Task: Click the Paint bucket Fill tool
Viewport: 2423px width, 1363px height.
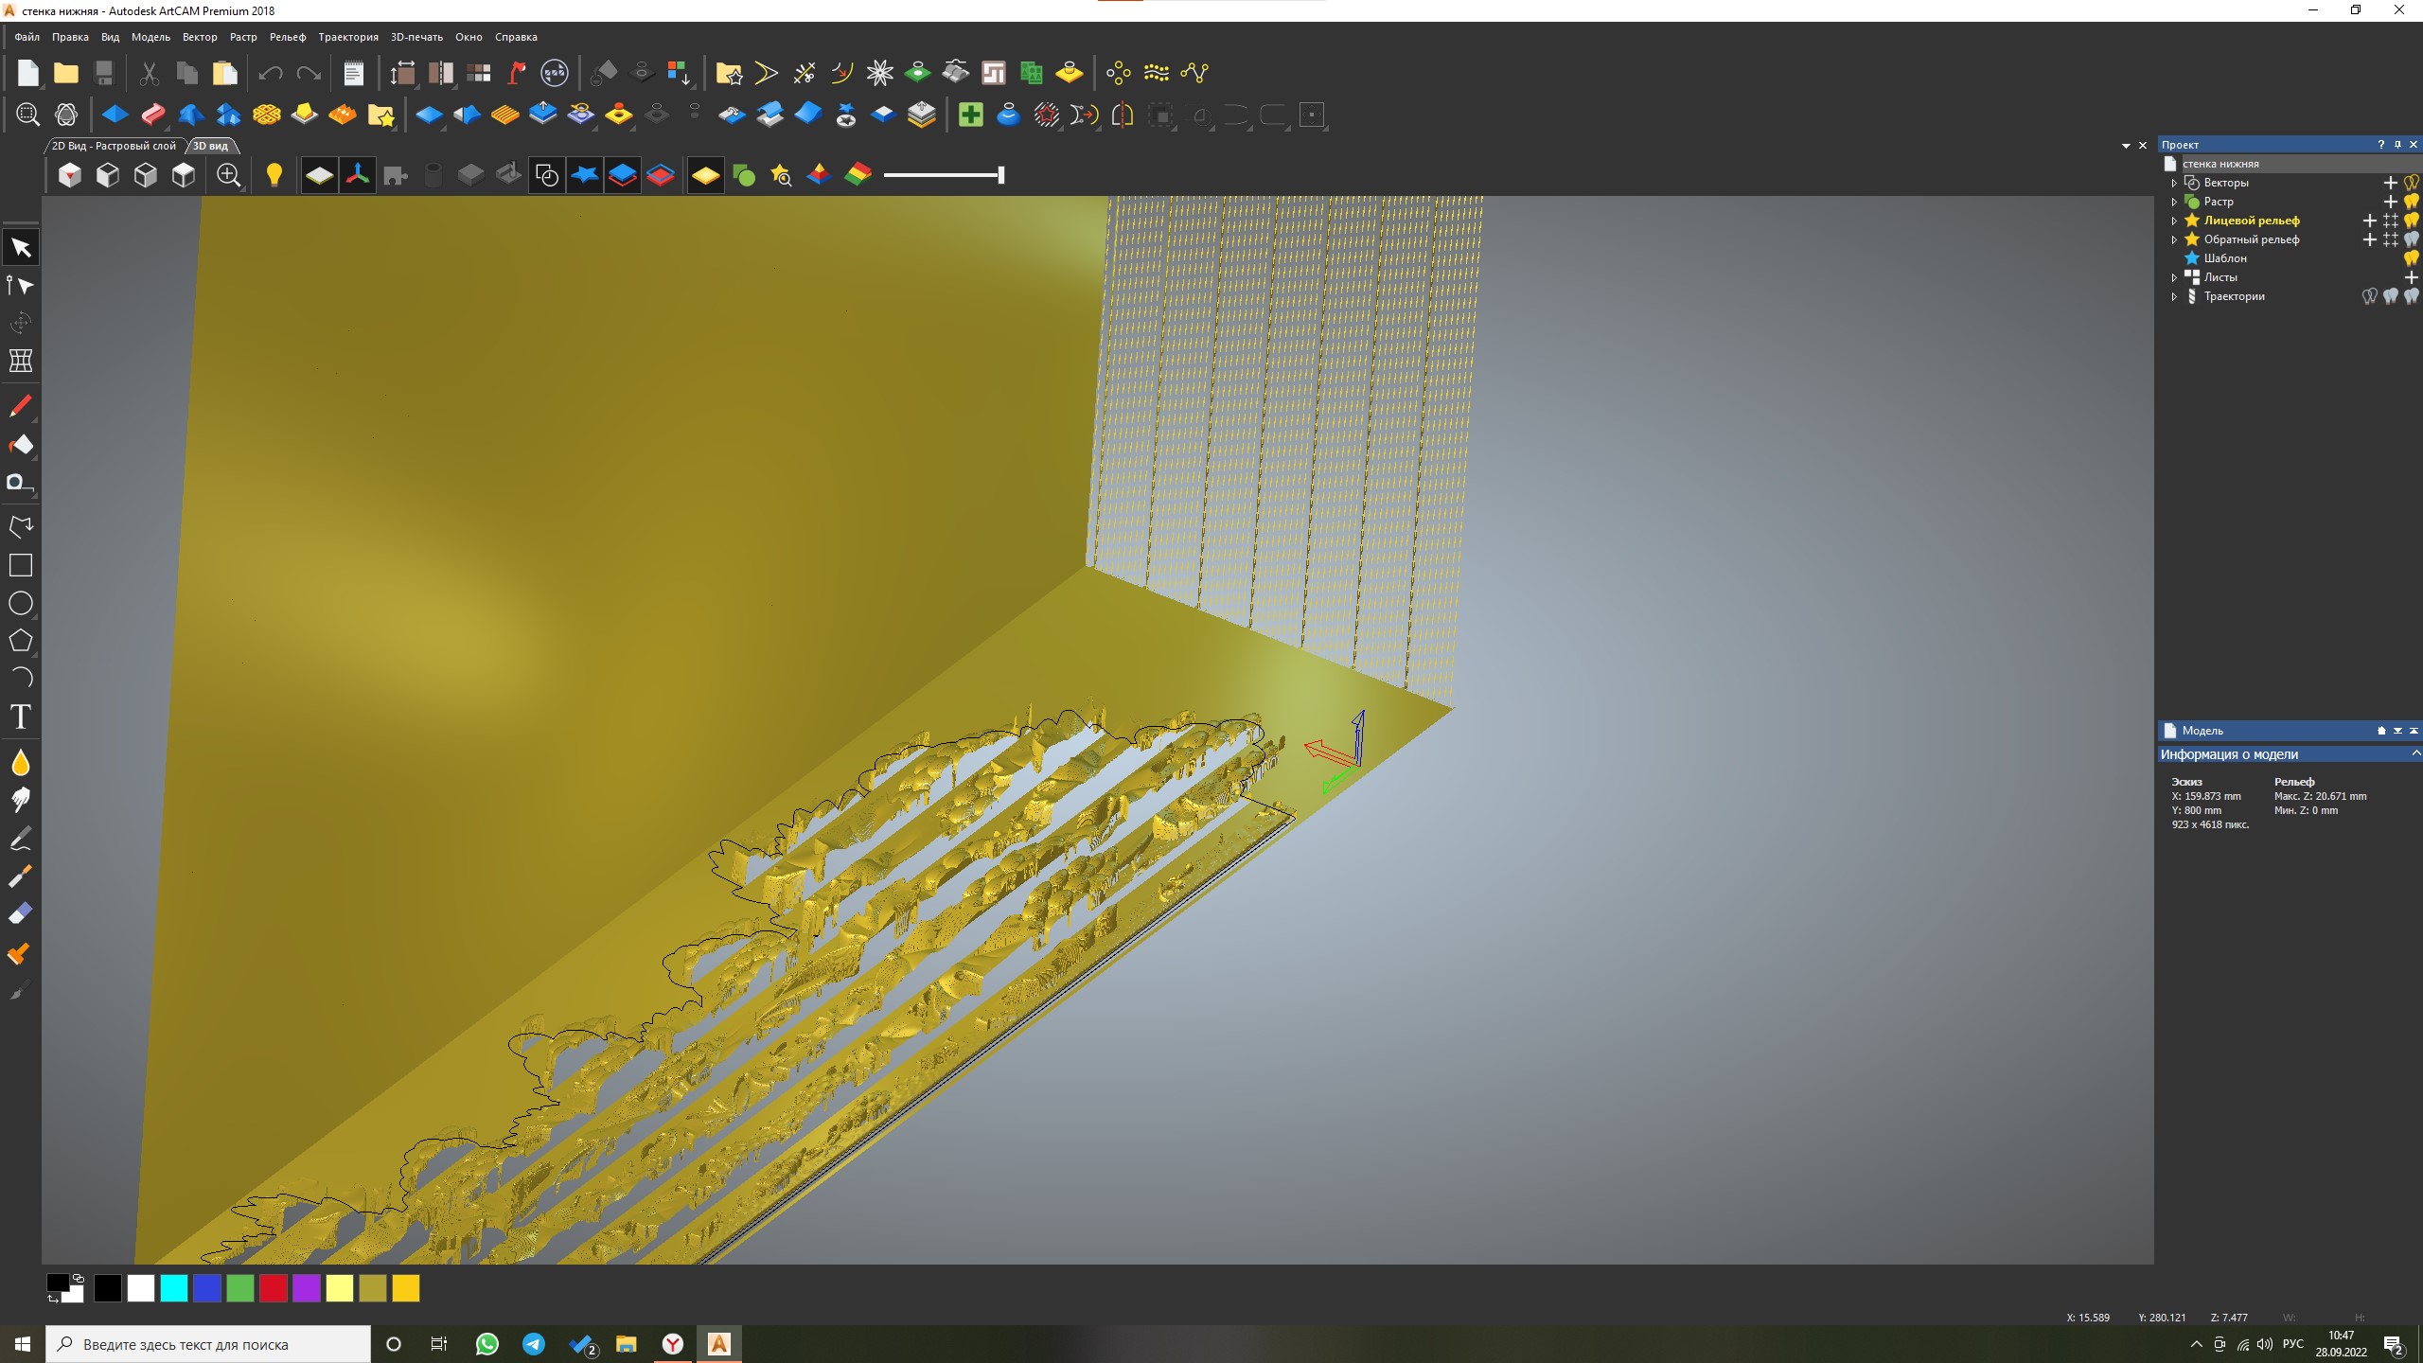Action: point(20,445)
